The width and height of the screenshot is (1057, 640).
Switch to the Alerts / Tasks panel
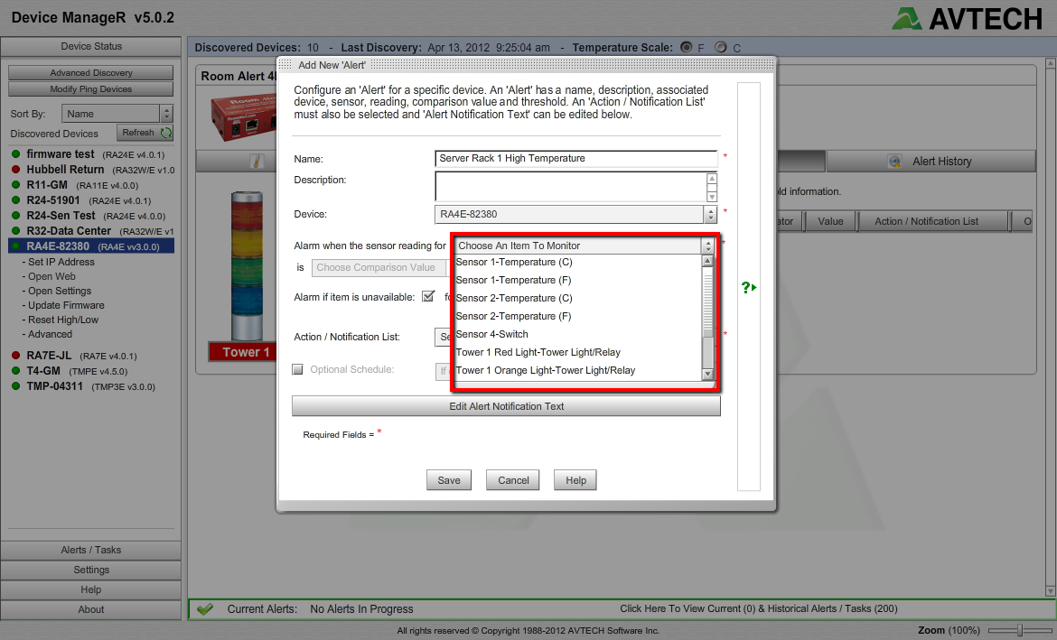tap(90, 549)
